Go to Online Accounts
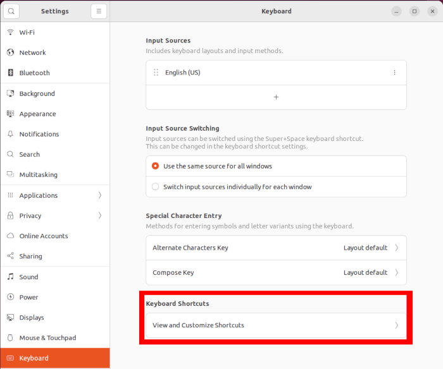Viewport: 443px width, 369px height. (55, 236)
